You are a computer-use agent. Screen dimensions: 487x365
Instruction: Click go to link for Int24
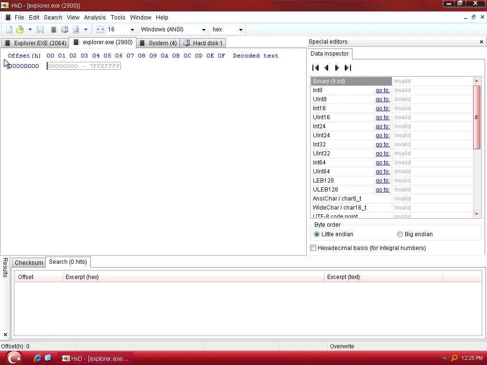tap(383, 126)
